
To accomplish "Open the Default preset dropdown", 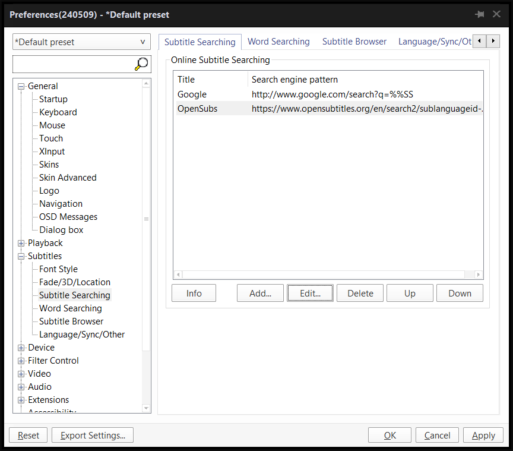I will [x=81, y=42].
